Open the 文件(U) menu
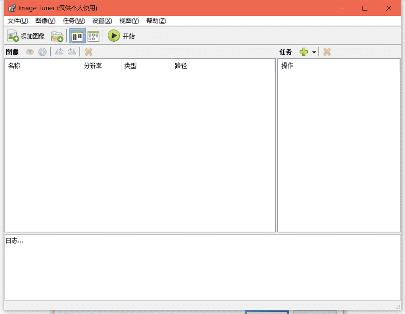 coord(17,21)
